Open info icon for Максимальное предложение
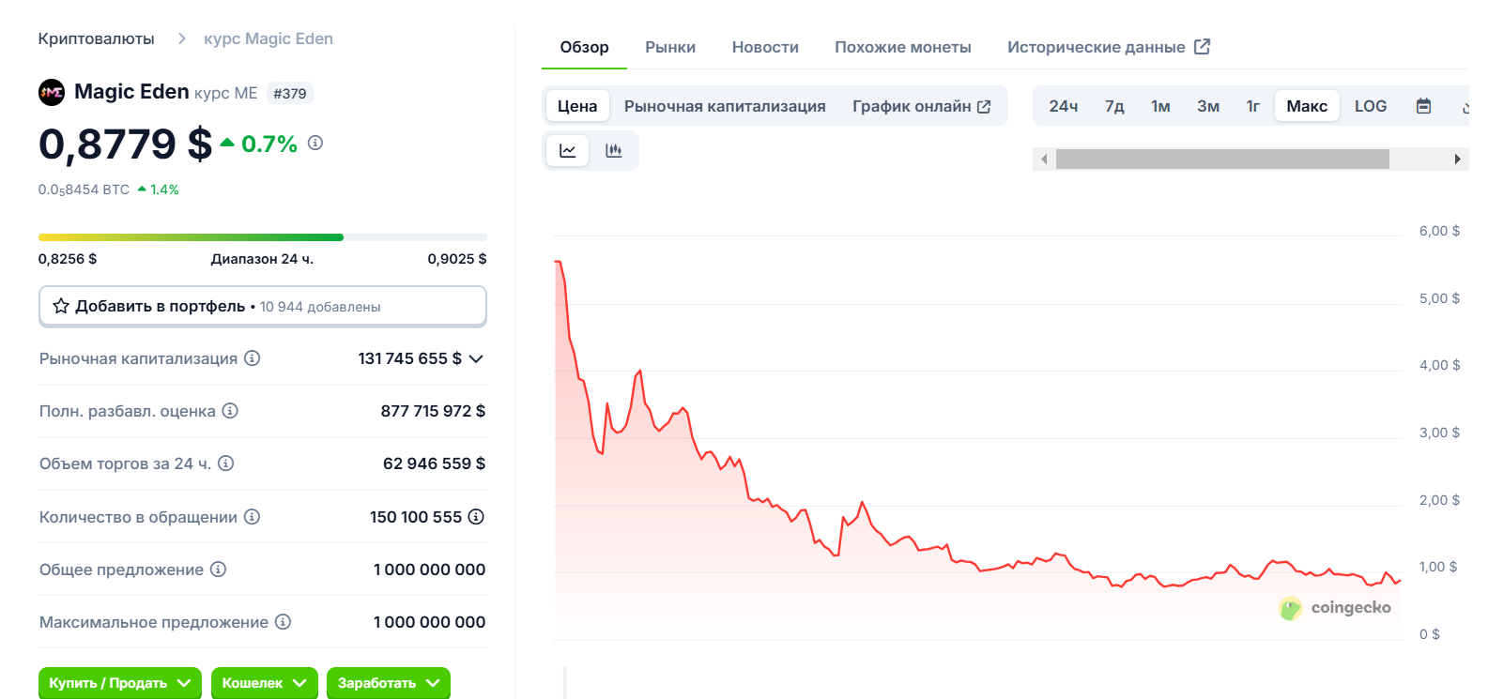The width and height of the screenshot is (1488, 699). pos(283,622)
